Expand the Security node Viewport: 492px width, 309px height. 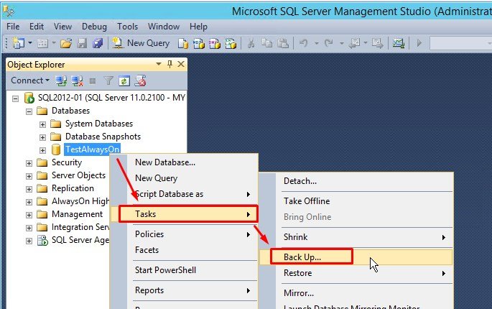coord(29,162)
